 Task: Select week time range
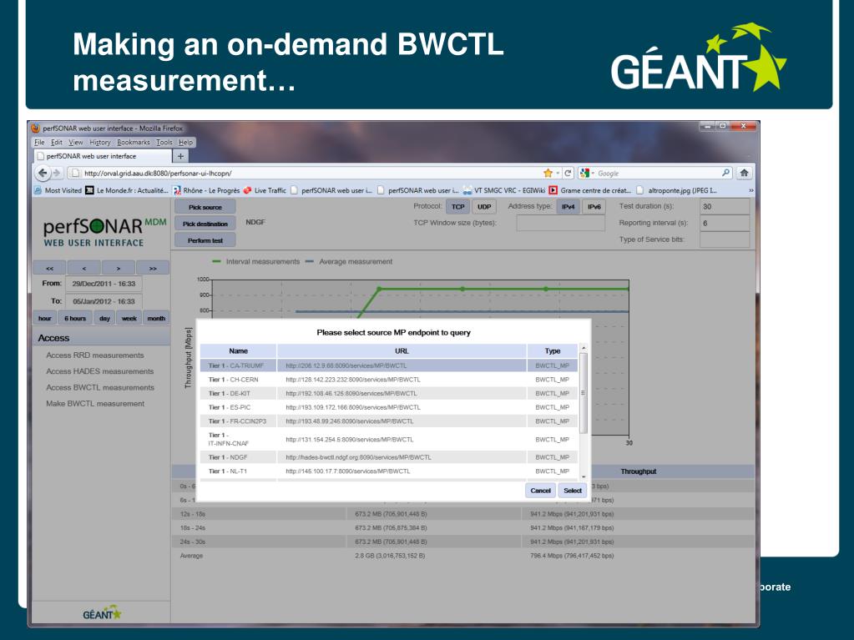tap(129, 319)
